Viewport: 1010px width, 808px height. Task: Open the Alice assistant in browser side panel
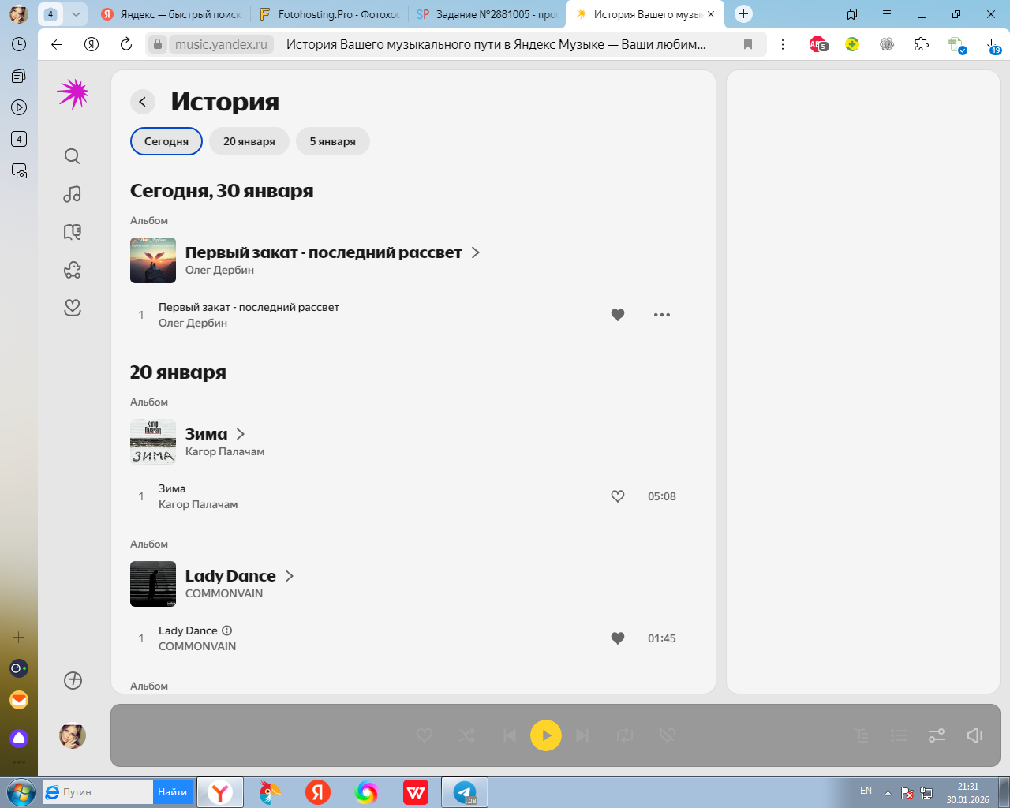click(x=19, y=739)
